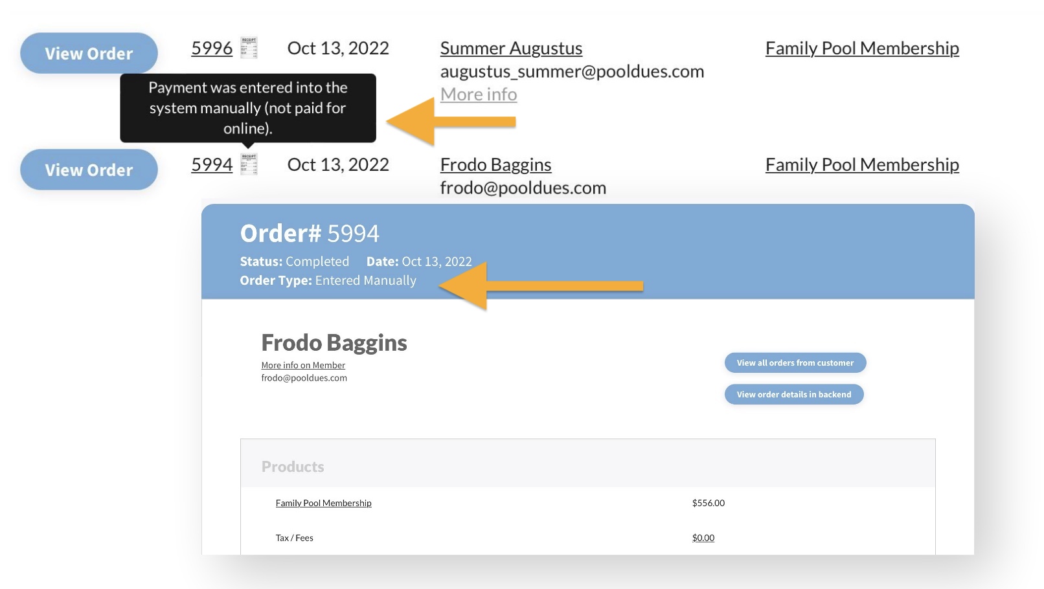
Task: Click the Order# 5994 panel heading
Action: [x=310, y=234]
